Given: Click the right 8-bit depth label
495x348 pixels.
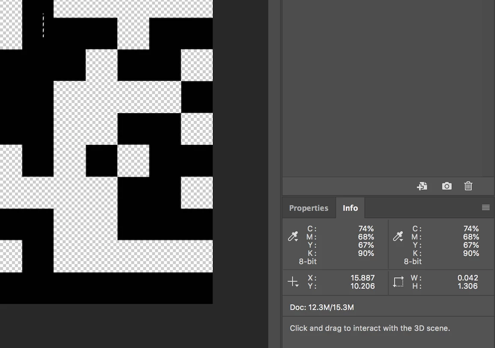Looking at the screenshot, I should point(413,261).
